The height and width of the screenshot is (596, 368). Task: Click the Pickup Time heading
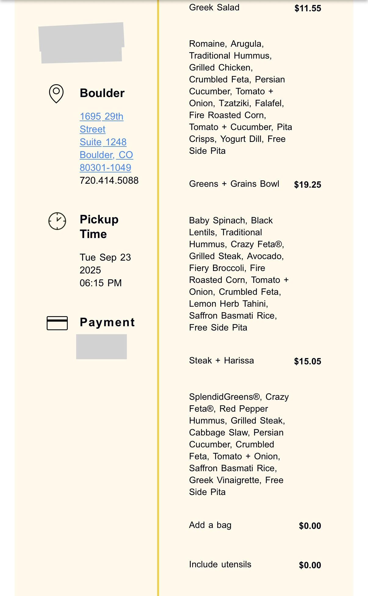[x=99, y=226]
